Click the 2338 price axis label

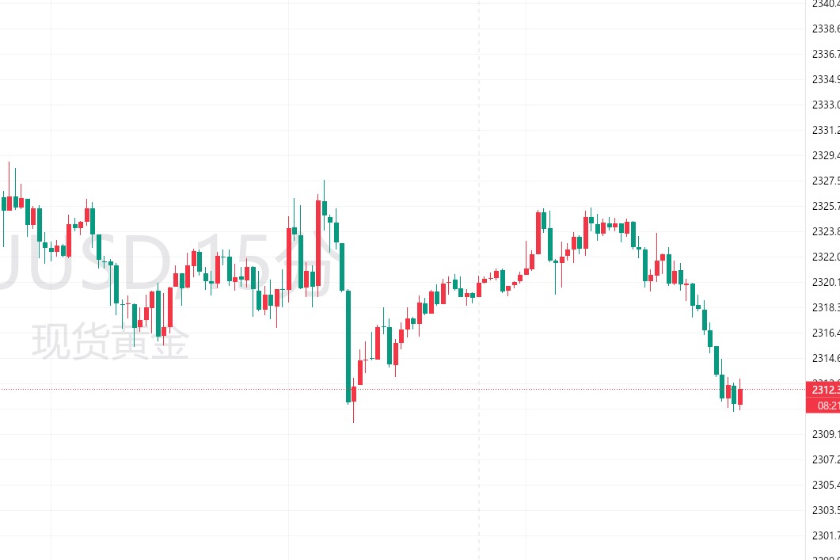pos(826,29)
